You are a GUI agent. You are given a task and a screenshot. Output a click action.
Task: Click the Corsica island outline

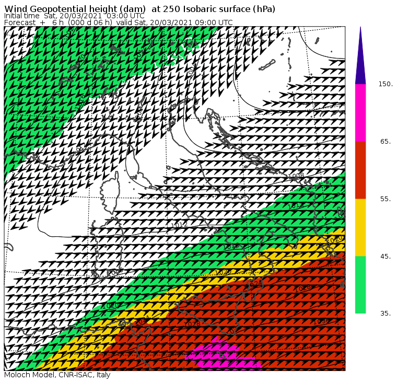click(x=110, y=192)
